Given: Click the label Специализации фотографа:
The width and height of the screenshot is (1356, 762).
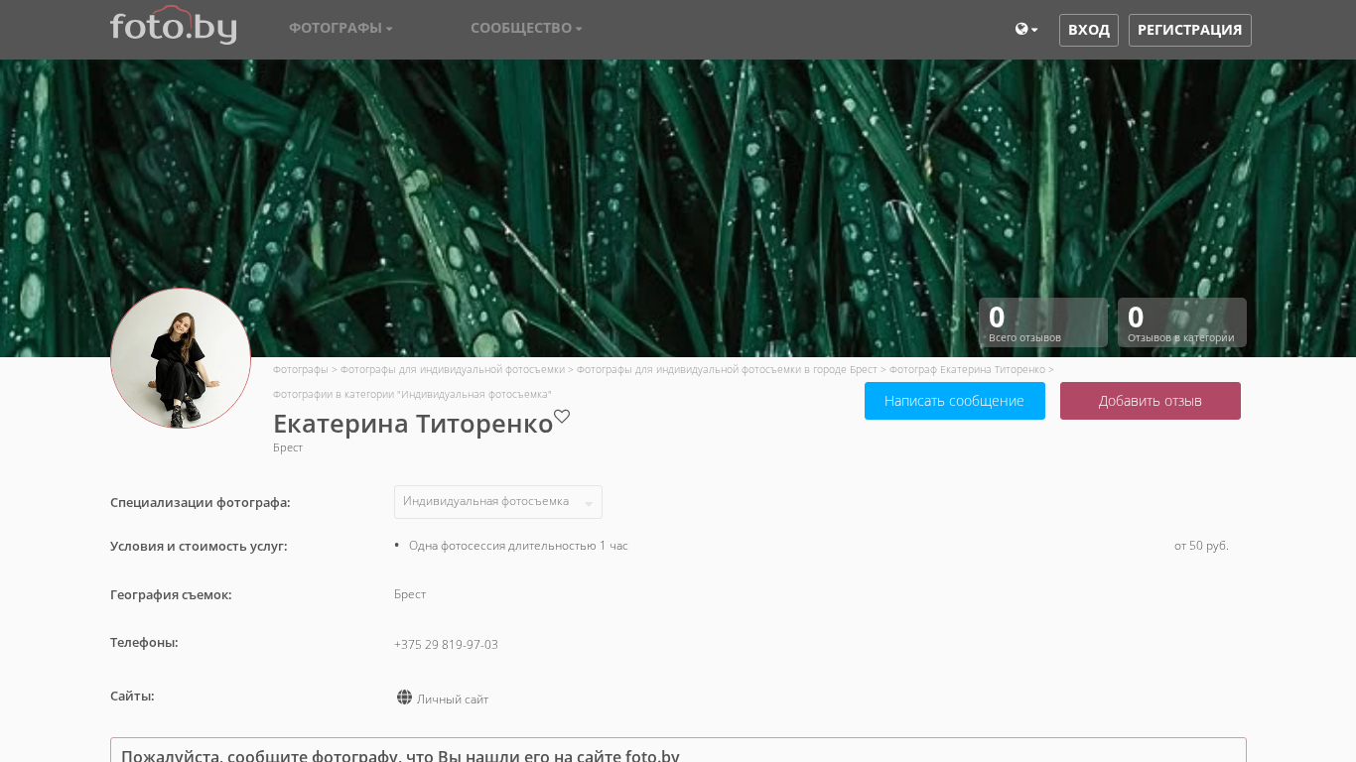Looking at the screenshot, I should pos(201,502).
